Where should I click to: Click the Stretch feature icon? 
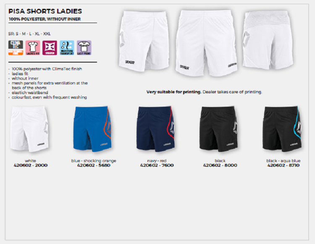click(50, 47)
